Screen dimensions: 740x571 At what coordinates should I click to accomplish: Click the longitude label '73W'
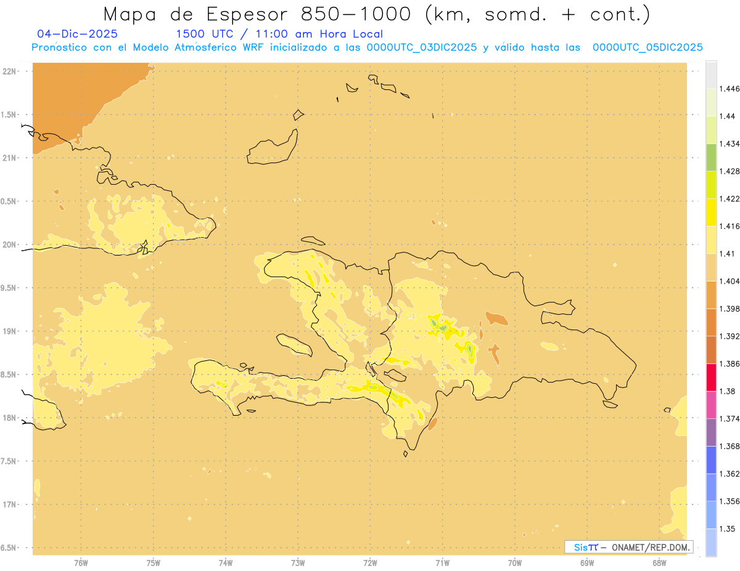tap(298, 563)
